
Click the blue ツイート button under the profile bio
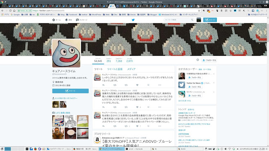70,91
